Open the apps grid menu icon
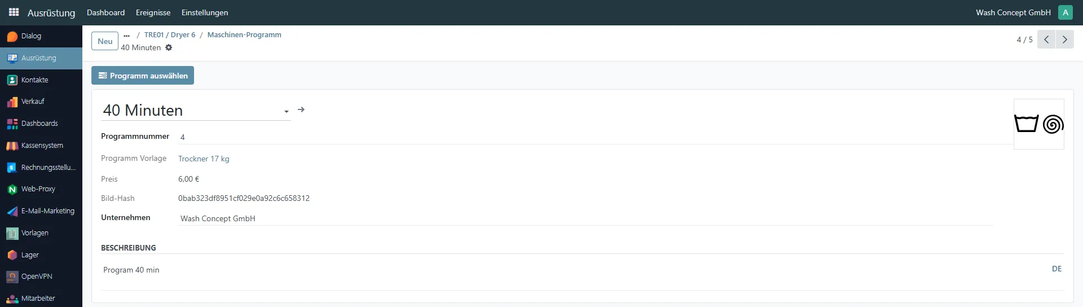1083x307 pixels. (14, 12)
